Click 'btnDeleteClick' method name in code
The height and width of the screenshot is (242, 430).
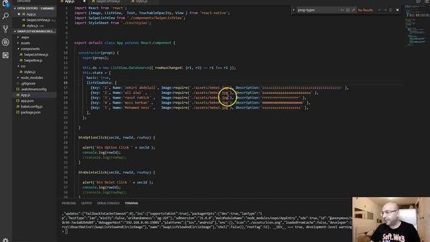[93, 172]
